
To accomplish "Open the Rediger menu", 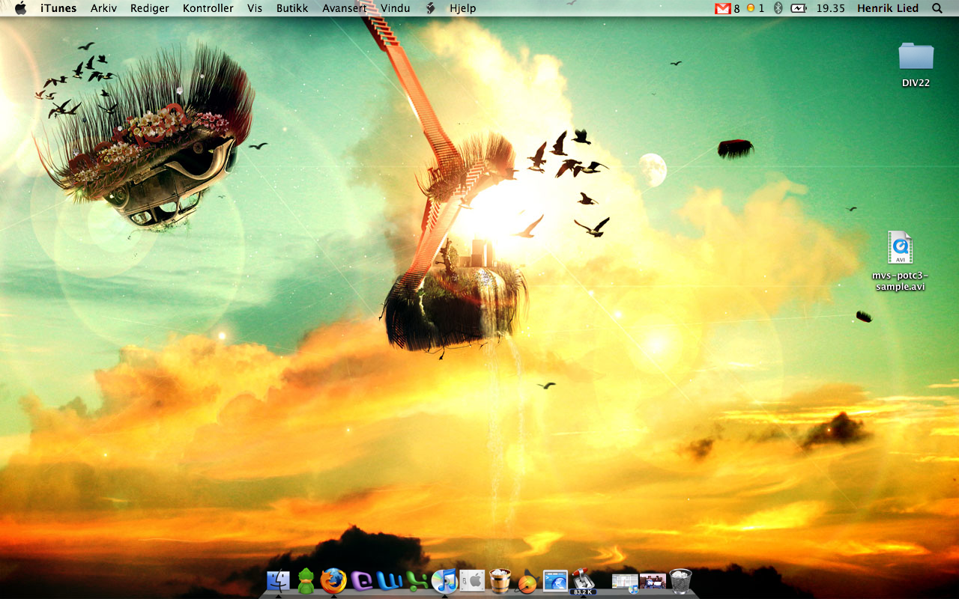I will [150, 8].
